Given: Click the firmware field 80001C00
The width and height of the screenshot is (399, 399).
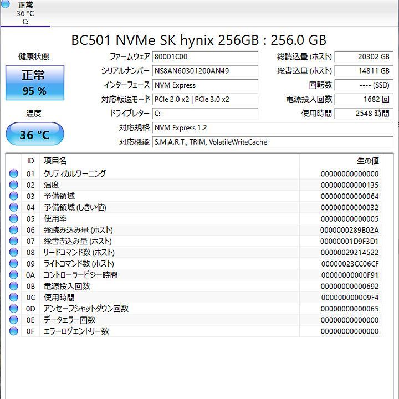Looking at the screenshot, I should pyautogui.click(x=205, y=57).
